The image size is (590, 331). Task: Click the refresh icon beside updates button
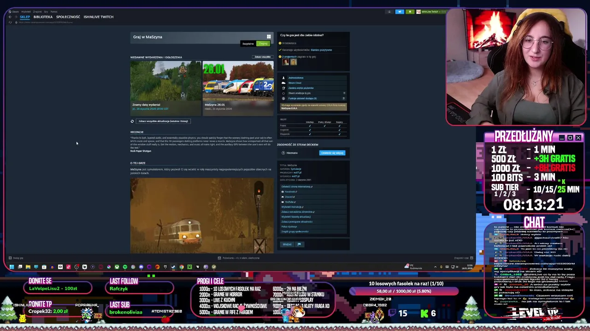click(x=132, y=121)
